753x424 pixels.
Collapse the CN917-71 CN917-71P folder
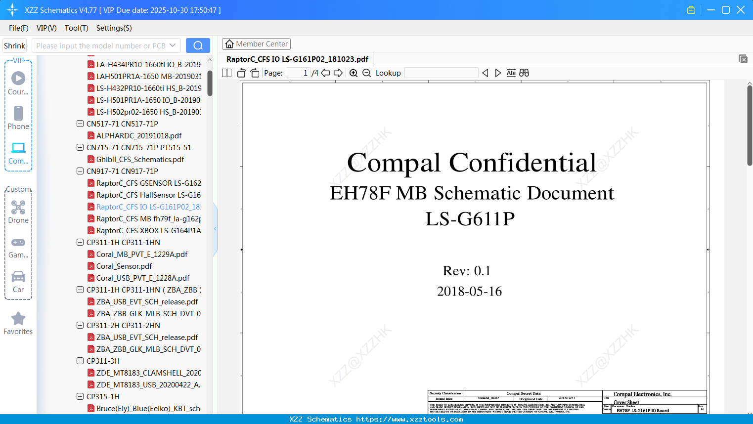[x=80, y=171]
